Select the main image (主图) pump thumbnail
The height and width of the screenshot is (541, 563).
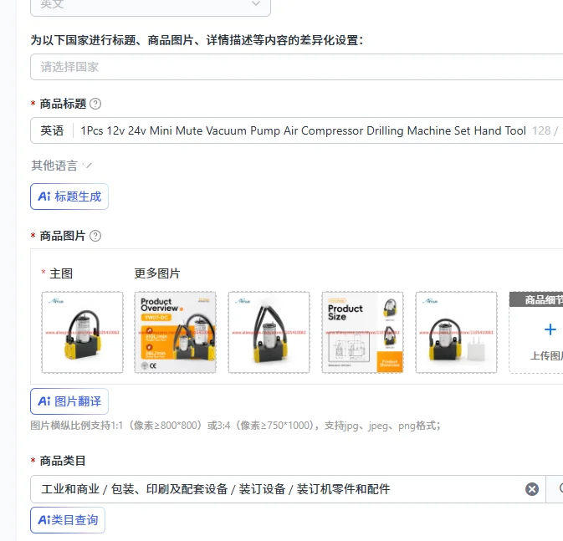(x=82, y=333)
